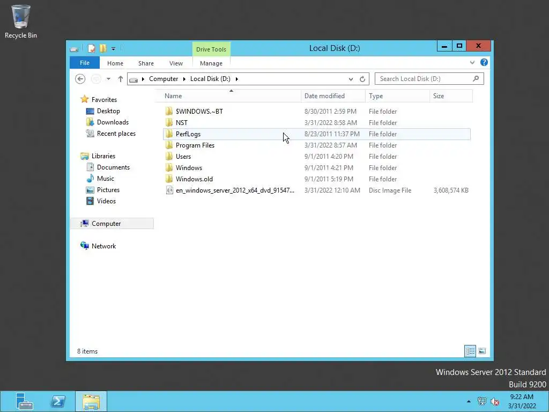Click the search magnifier icon

[x=476, y=78]
